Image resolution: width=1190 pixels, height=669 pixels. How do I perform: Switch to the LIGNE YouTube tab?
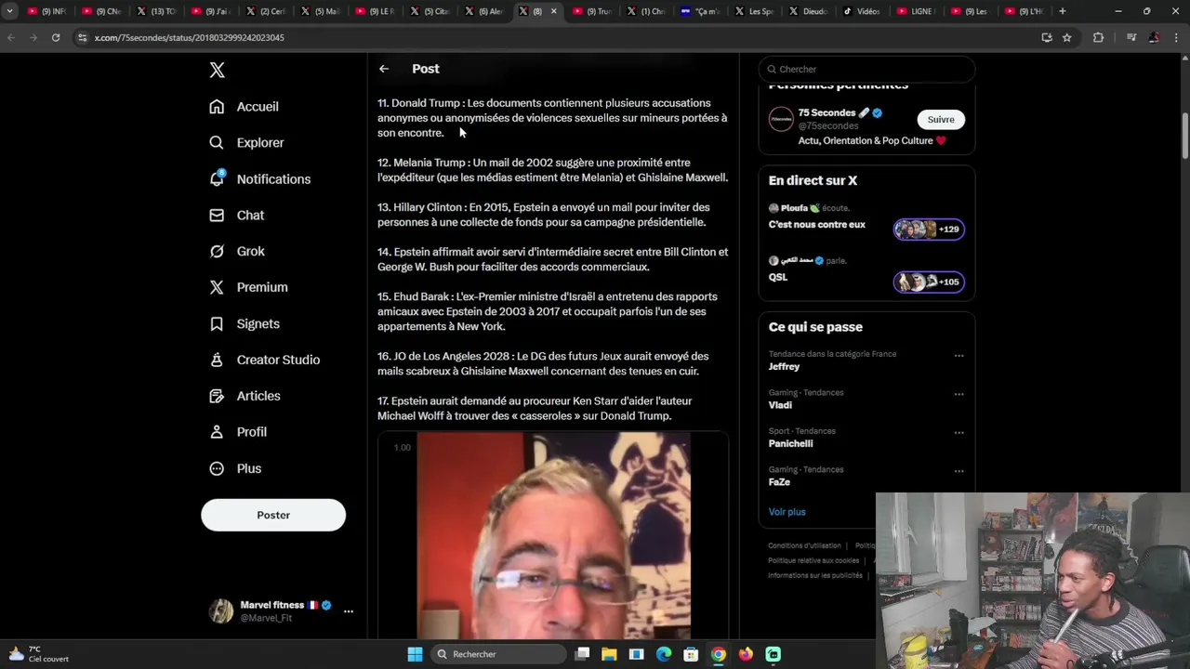coord(916,11)
